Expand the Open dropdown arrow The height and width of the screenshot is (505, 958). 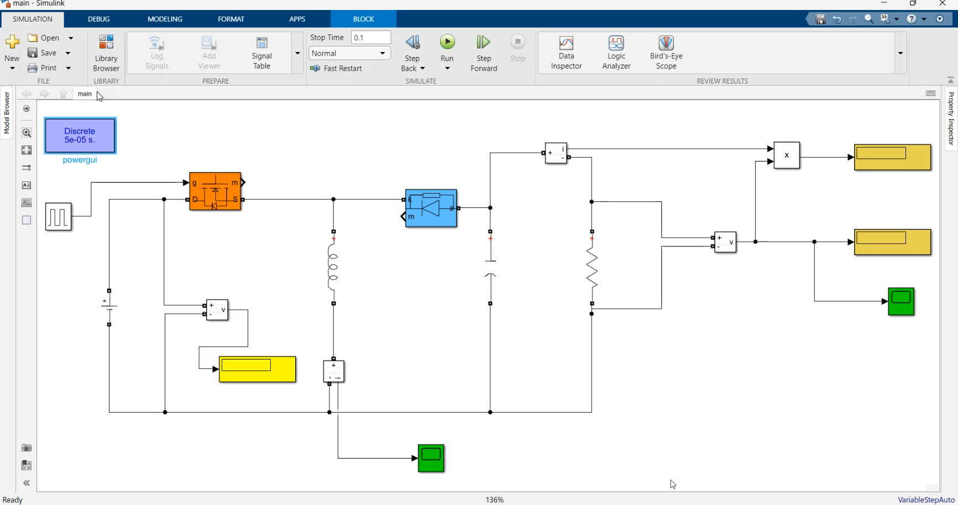71,38
